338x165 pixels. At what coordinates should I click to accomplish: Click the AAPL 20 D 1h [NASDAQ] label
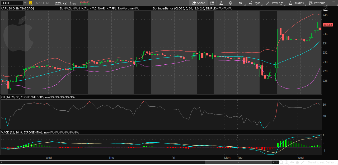(17, 8)
